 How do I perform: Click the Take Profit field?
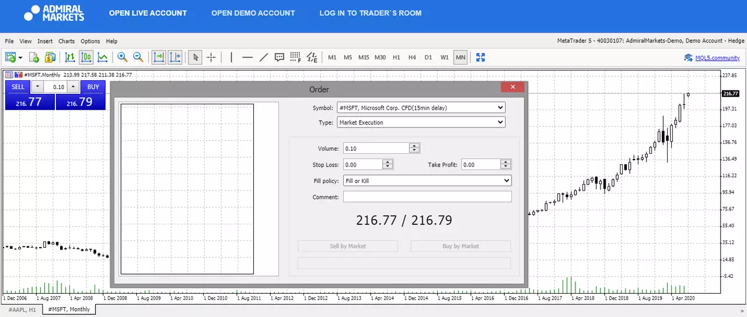[x=481, y=165]
